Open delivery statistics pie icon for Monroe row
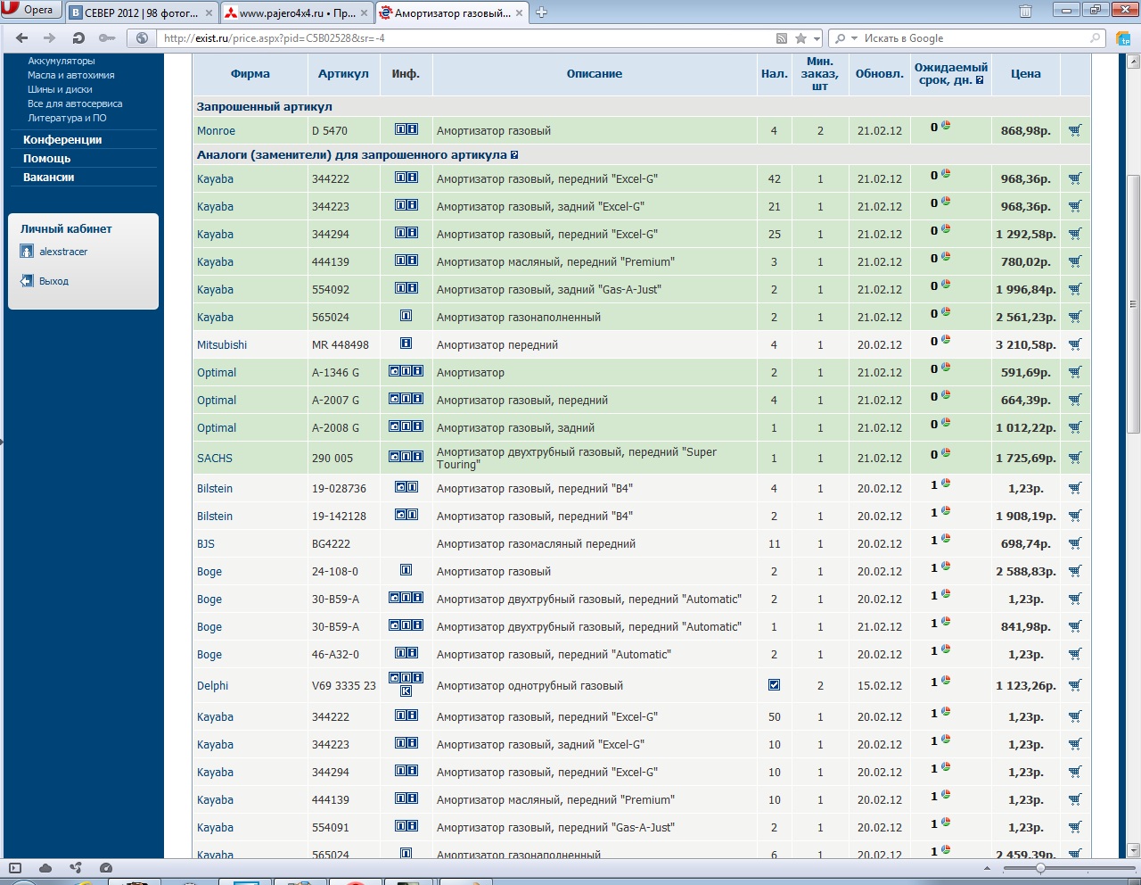This screenshot has height=885, width=1141. [946, 126]
